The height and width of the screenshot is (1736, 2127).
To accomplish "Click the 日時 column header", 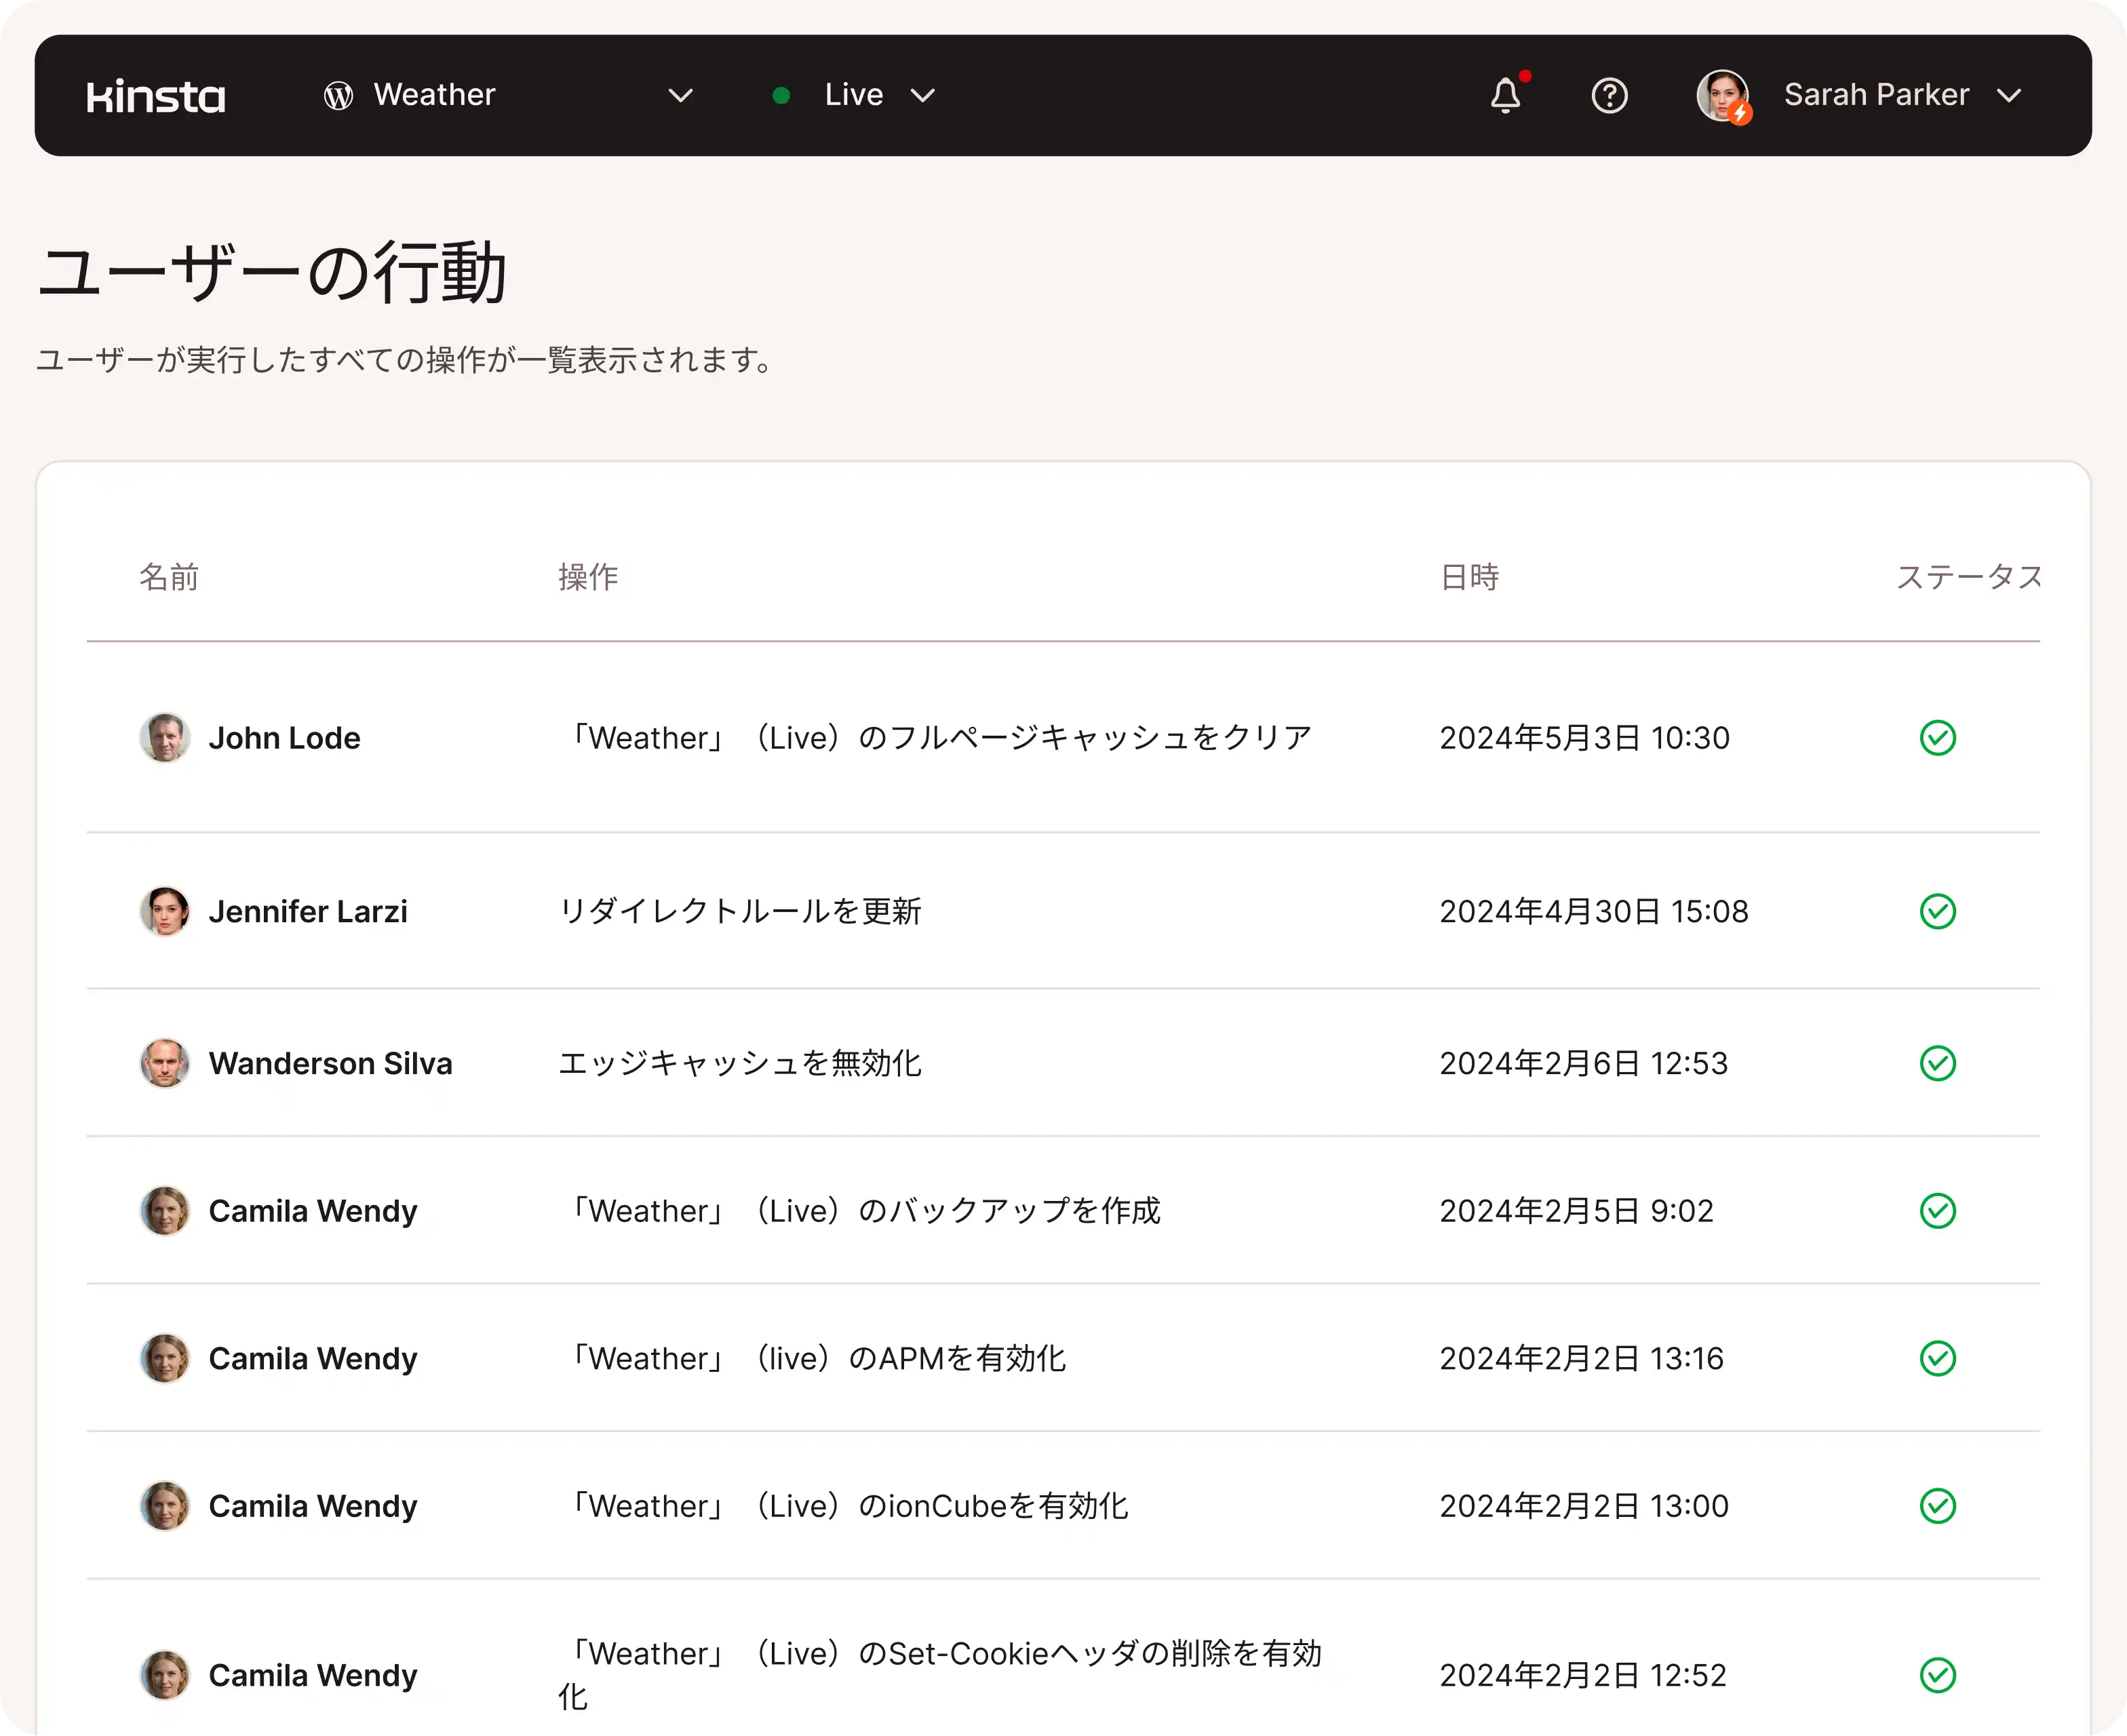I will [1468, 577].
